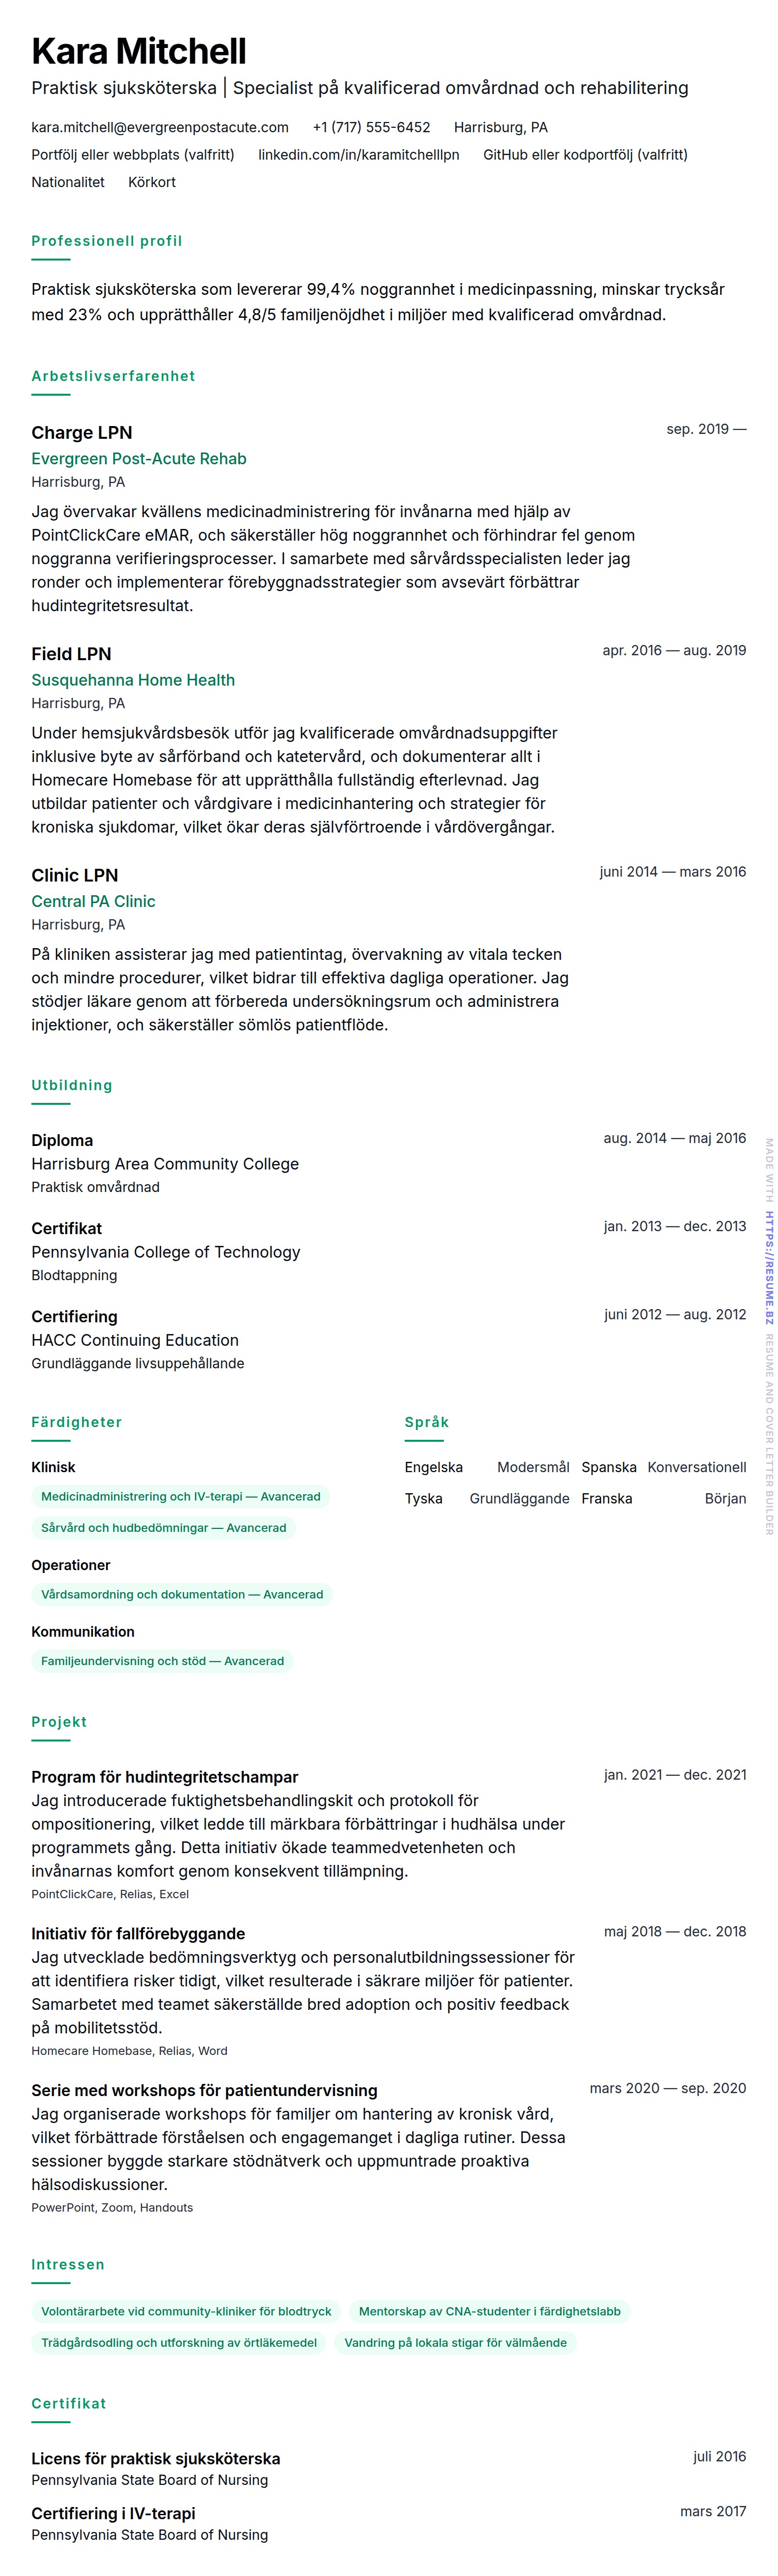Open the linkedin.com/in/karamitchelllpn profile link
This screenshot has height=2576, width=778.
(x=358, y=155)
